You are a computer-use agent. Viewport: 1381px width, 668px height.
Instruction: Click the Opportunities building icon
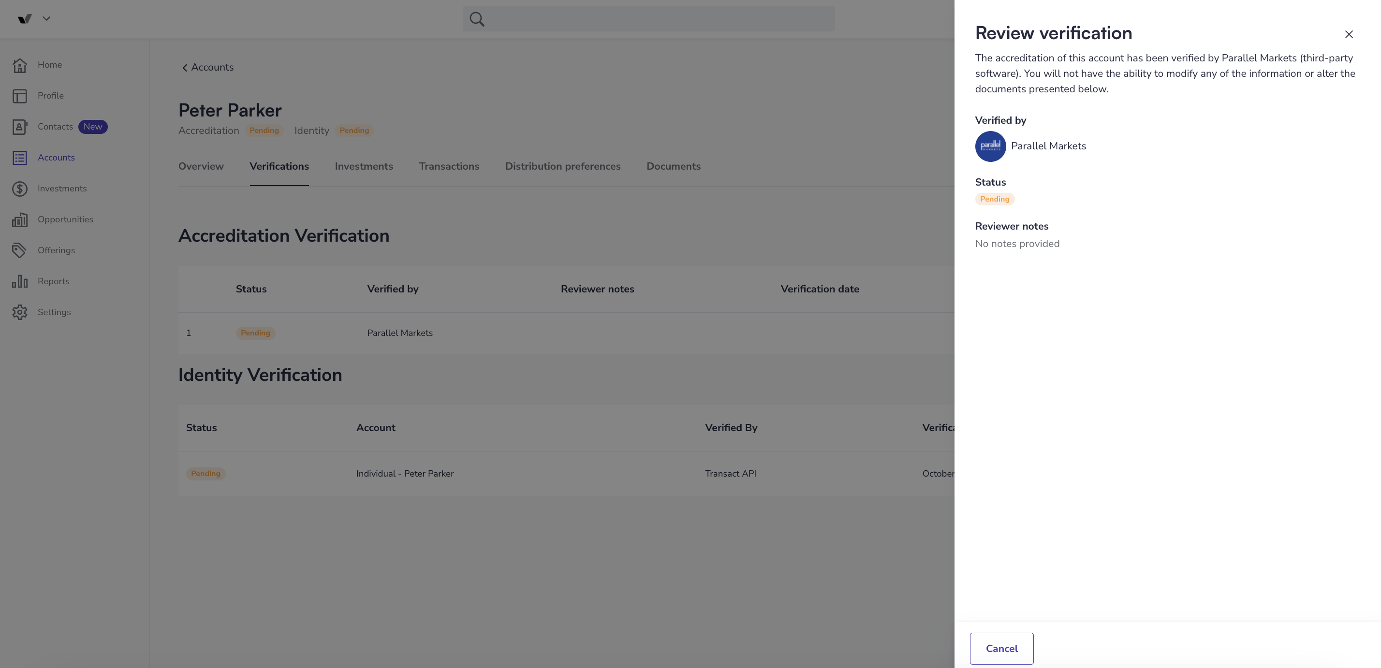pos(20,219)
